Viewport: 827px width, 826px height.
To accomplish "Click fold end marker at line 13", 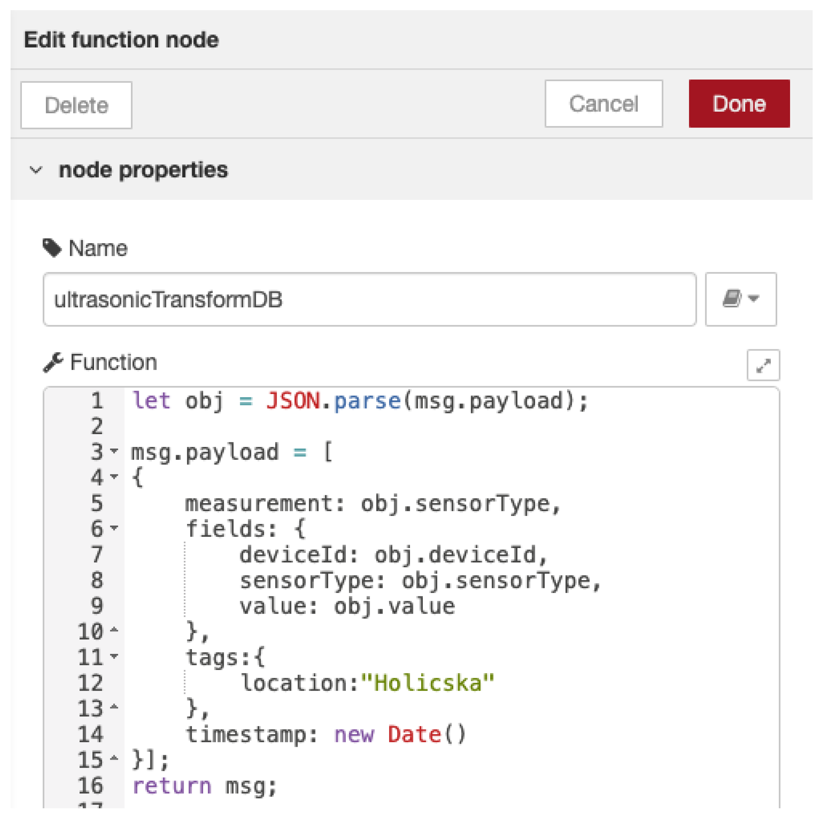I will pos(114,707).
